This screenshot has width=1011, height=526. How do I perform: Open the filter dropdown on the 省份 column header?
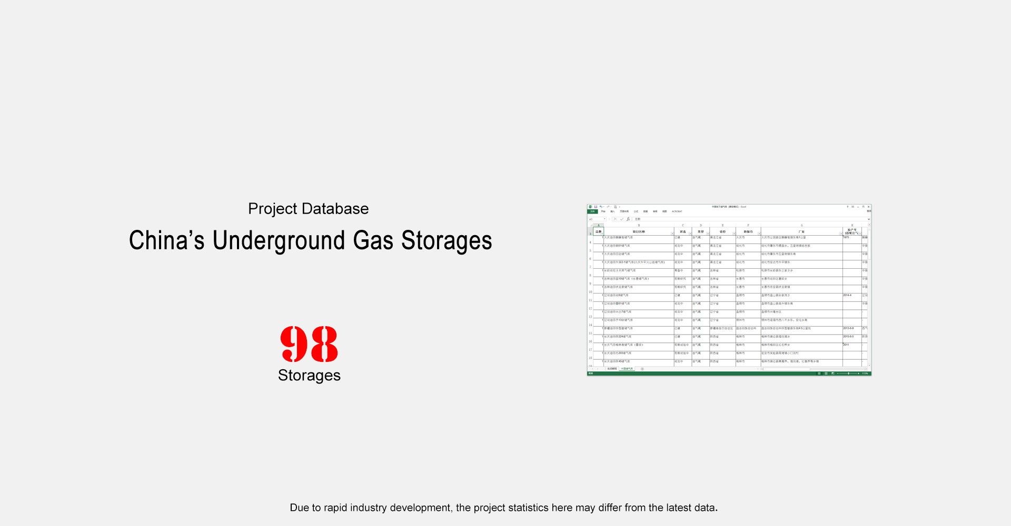point(733,233)
